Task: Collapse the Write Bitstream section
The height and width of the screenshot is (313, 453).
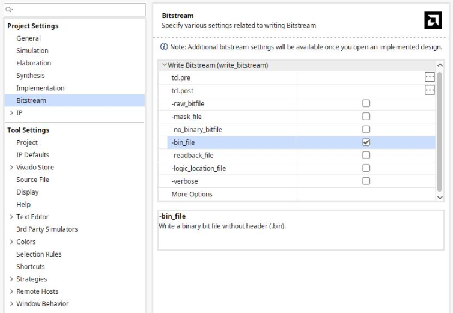Action: pos(165,65)
